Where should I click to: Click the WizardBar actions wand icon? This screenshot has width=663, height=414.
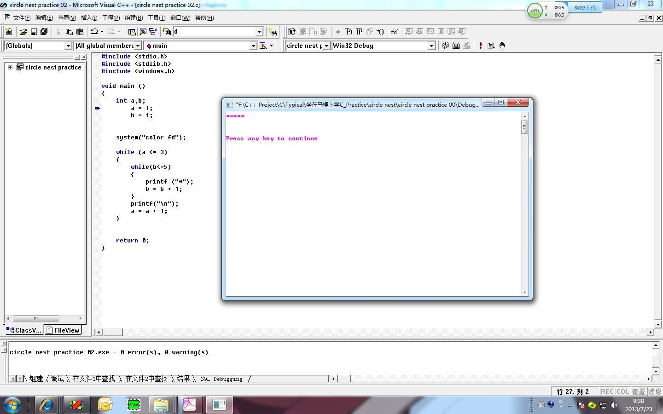pyautogui.click(x=263, y=46)
